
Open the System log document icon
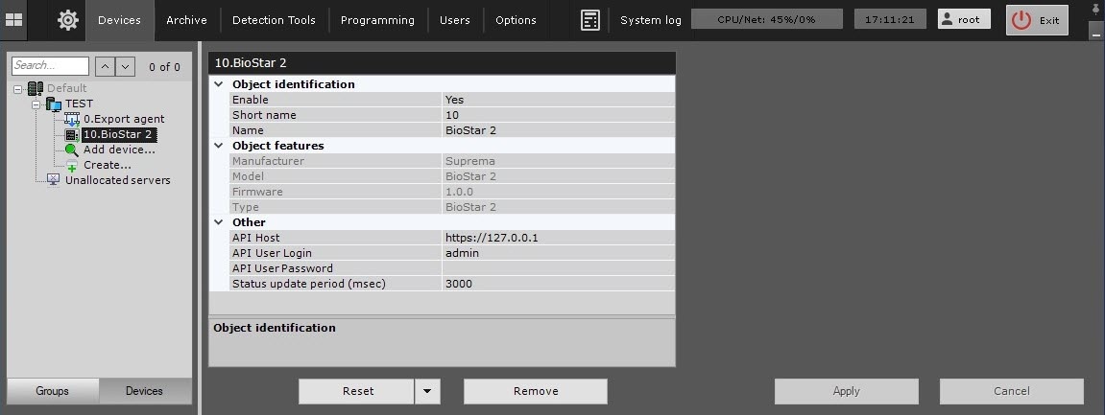[x=590, y=20]
